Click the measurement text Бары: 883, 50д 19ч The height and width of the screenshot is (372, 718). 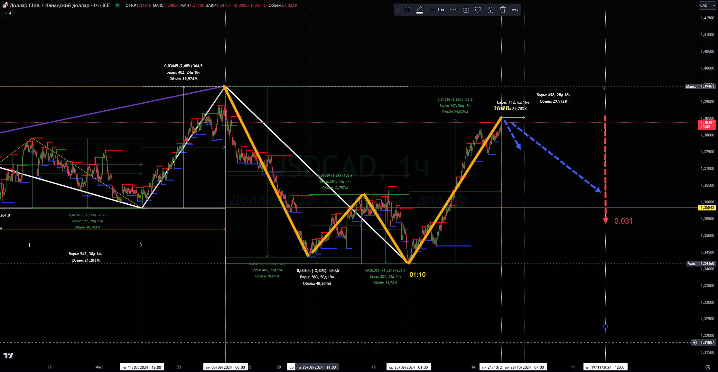tap(317, 277)
